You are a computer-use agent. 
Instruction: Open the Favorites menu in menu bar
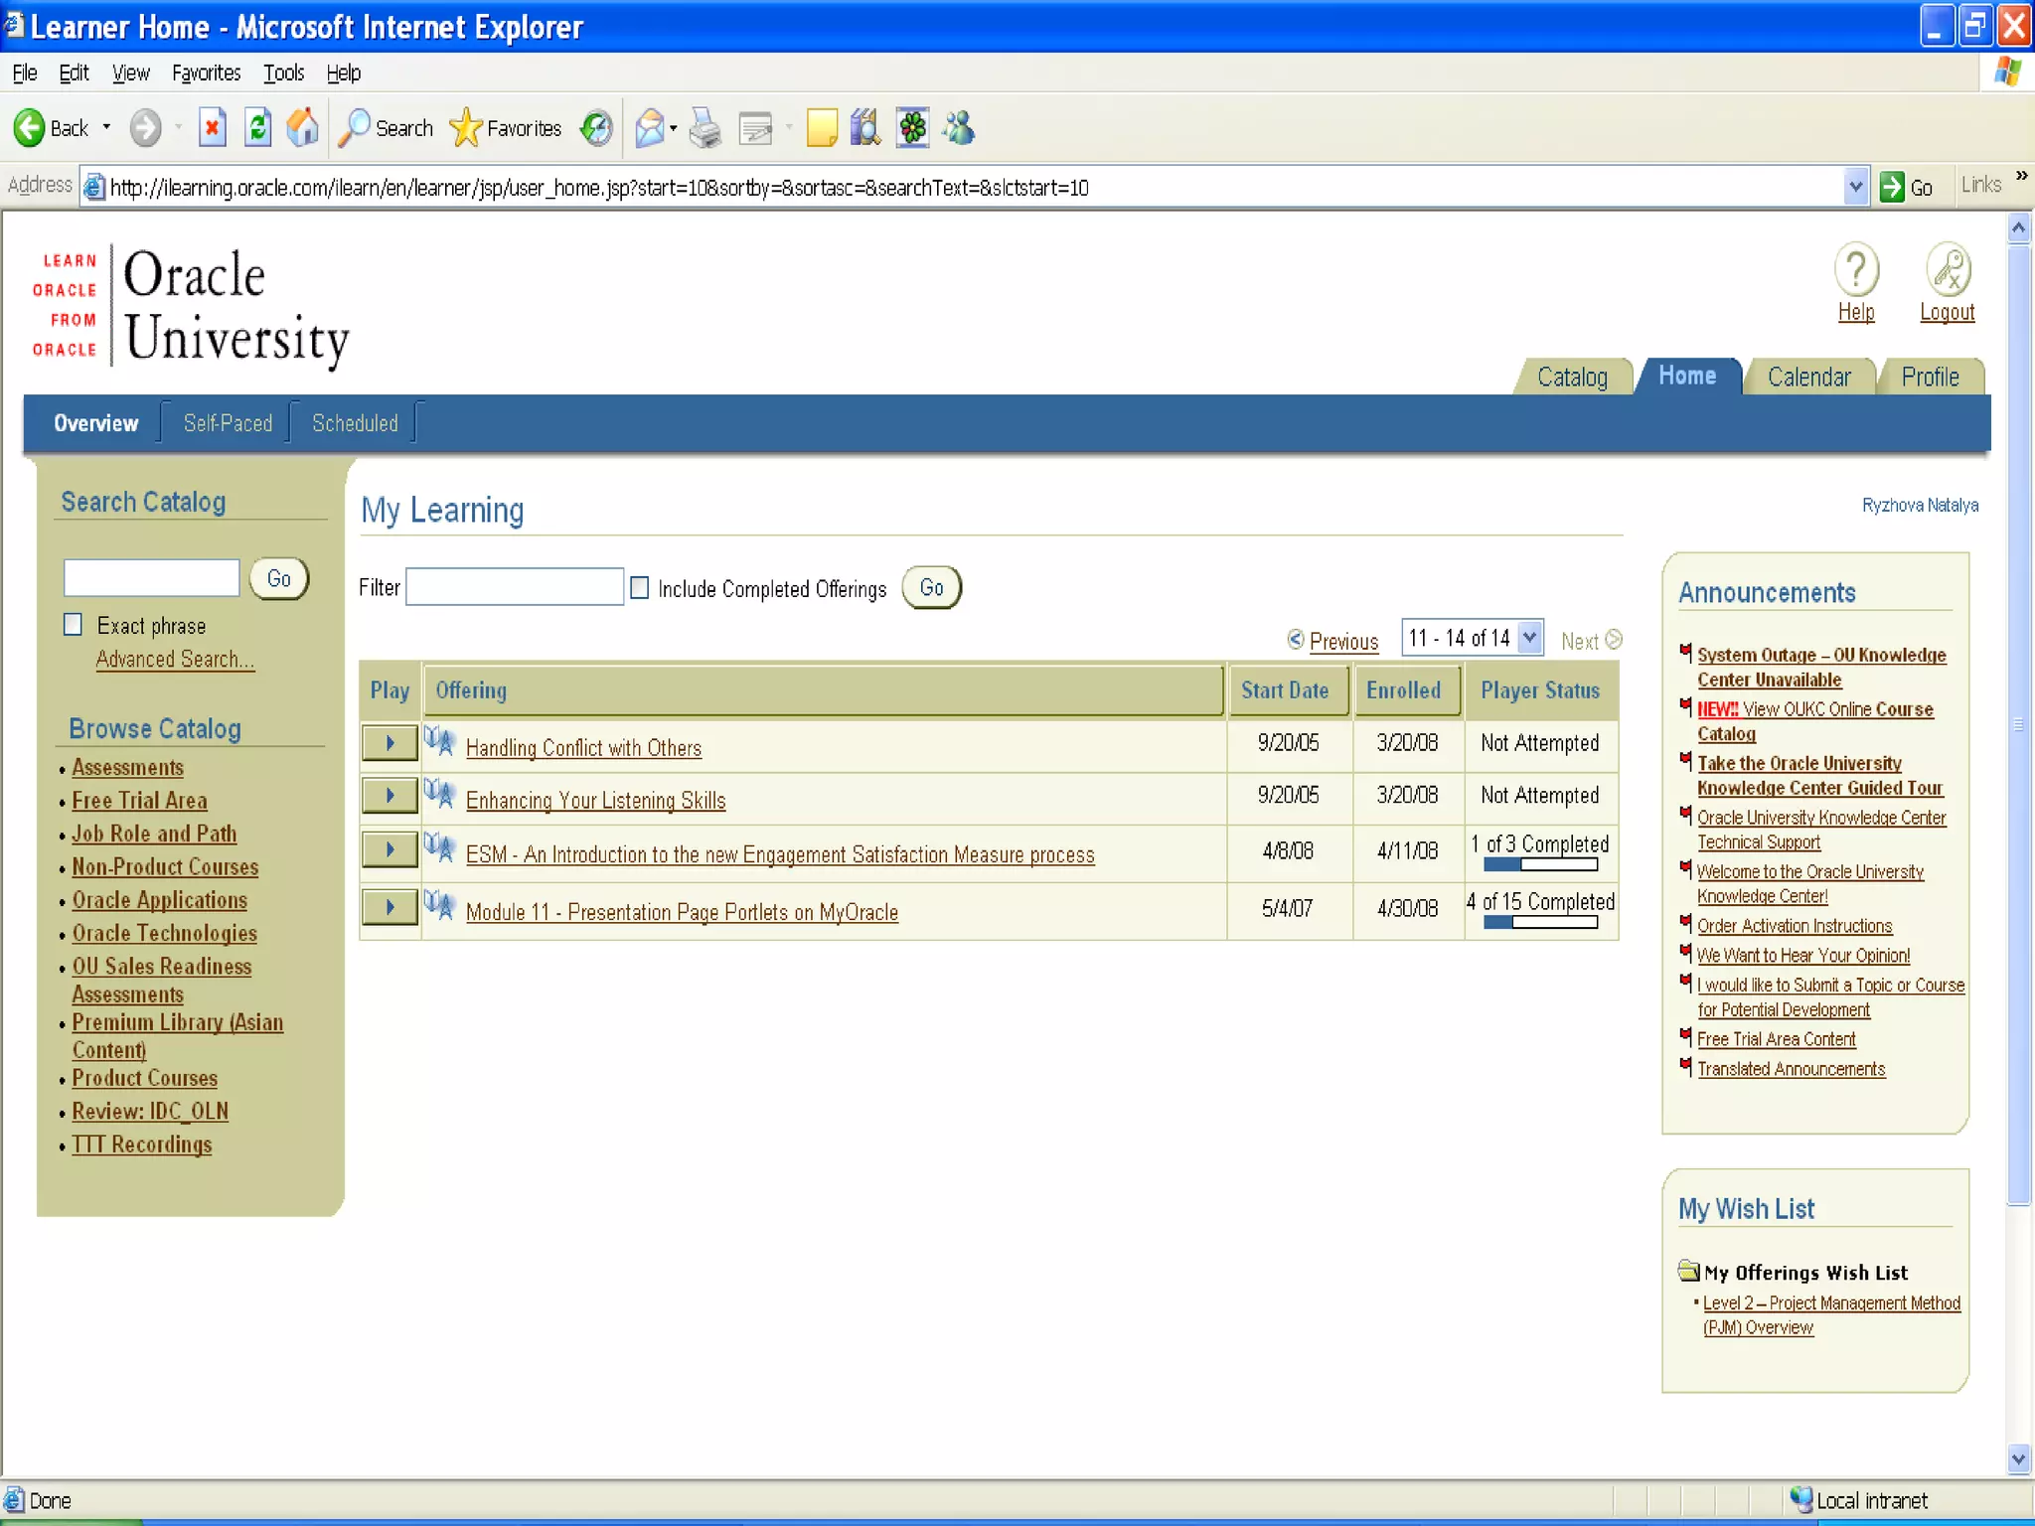206,74
